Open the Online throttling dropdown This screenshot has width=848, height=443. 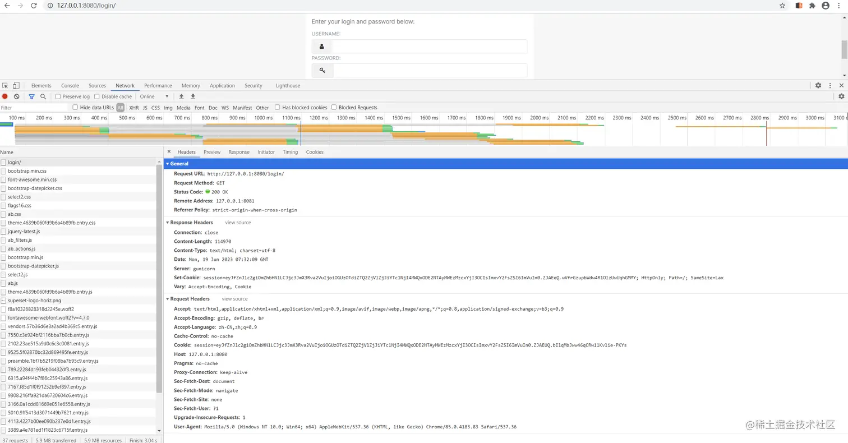(154, 96)
